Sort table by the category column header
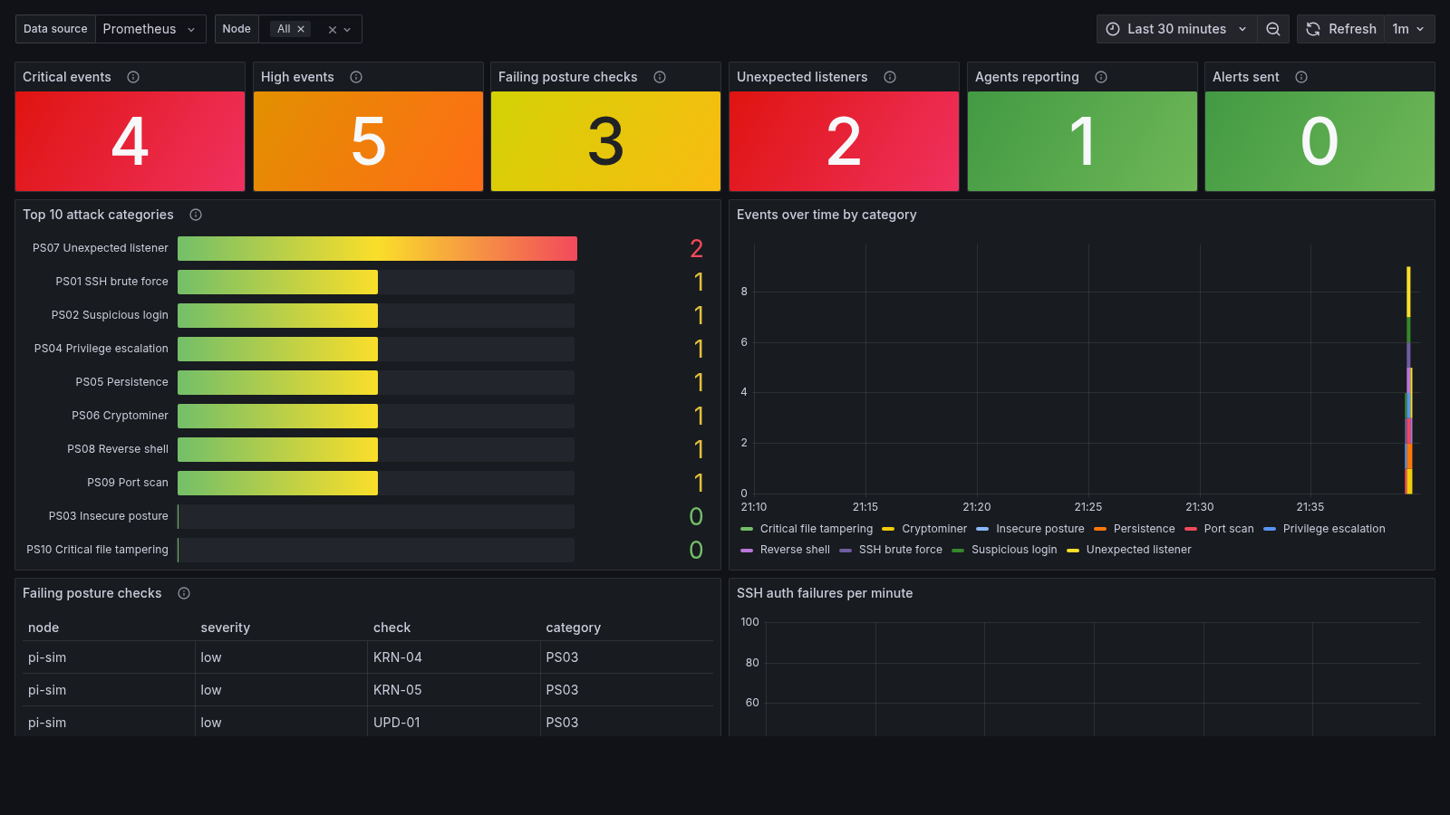Image resolution: width=1450 pixels, height=815 pixels. (x=573, y=628)
